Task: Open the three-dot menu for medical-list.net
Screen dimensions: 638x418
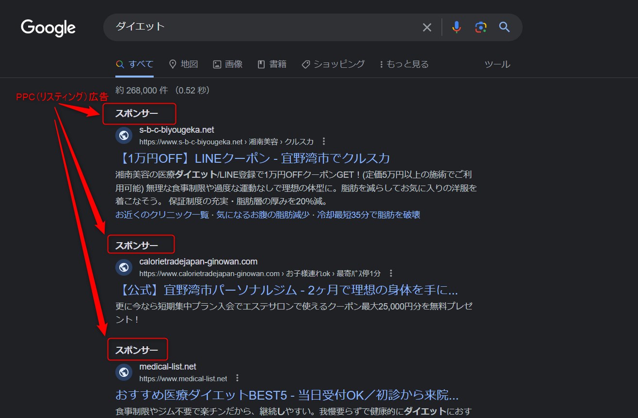Action: click(237, 378)
